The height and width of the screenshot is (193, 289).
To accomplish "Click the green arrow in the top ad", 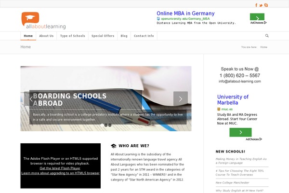I will [257, 17].
